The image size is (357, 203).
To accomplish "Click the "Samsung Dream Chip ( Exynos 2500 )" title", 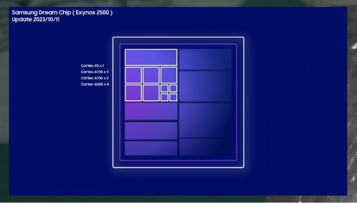I will 62,13.
